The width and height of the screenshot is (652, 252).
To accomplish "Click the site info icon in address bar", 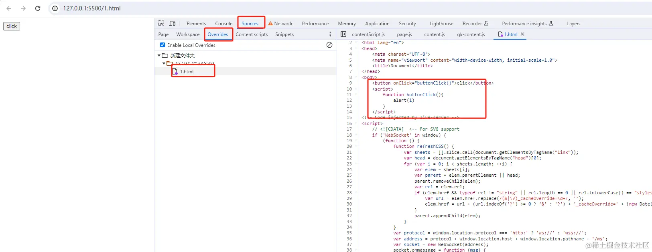I will [x=55, y=8].
